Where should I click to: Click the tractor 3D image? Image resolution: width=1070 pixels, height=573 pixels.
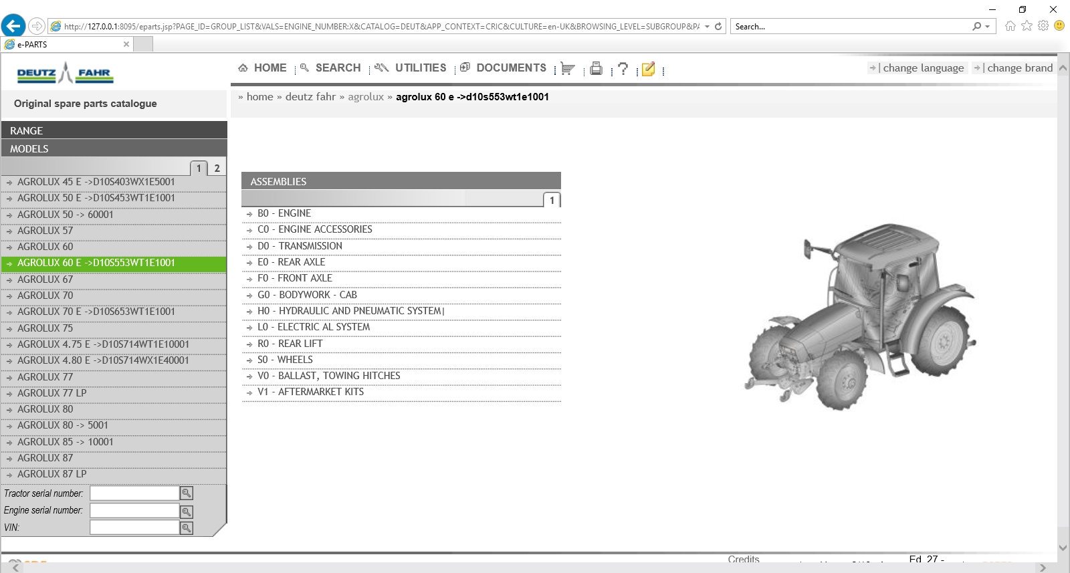pyautogui.click(x=859, y=316)
